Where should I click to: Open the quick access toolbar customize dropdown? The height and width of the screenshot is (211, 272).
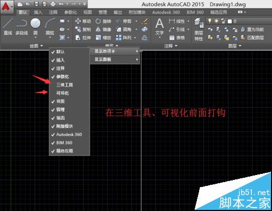(85, 4)
